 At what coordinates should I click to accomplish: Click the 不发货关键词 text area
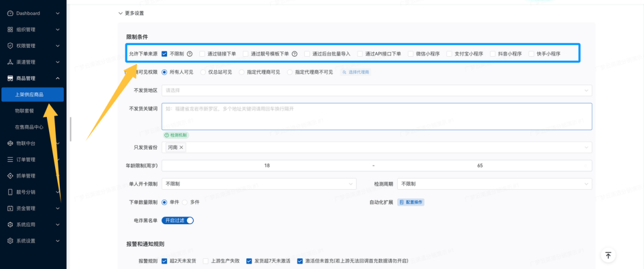click(x=377, y=116)
